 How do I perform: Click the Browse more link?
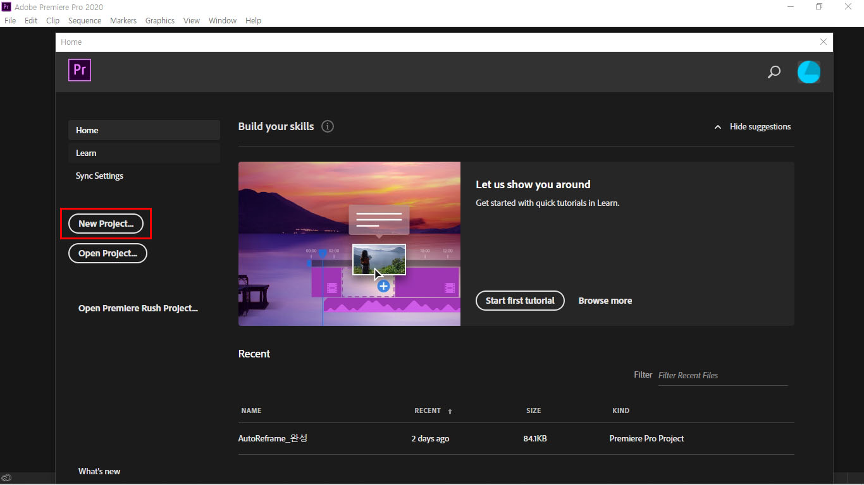point(605,301)
